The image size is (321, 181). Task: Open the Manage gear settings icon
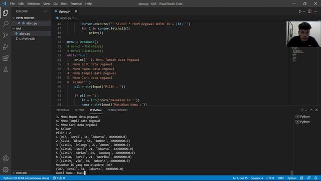tap(6, 169)
